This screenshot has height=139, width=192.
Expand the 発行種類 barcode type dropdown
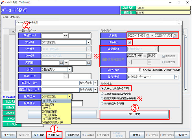pos(176,77)
